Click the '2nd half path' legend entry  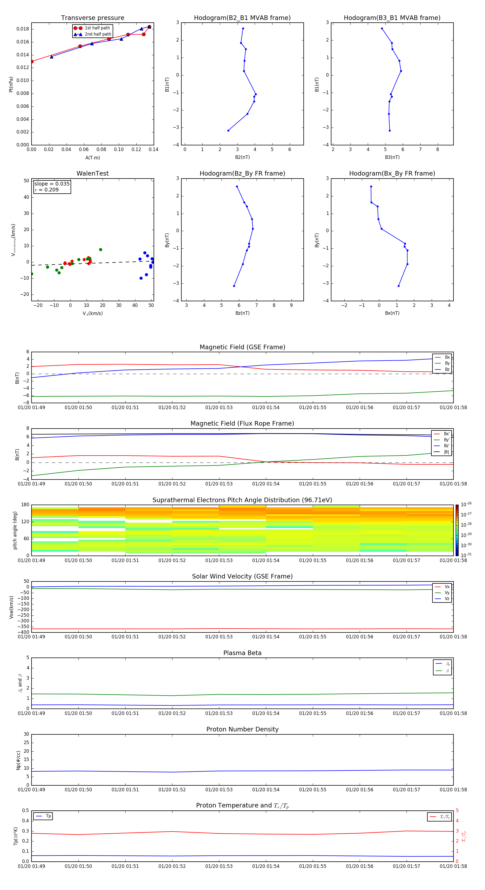tap(92, 34)
